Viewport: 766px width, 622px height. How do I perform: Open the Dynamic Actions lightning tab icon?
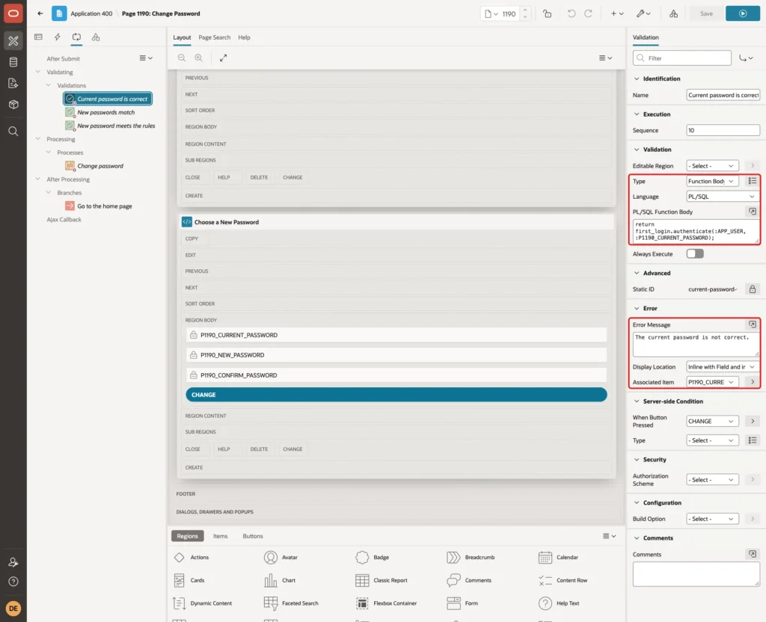[57, 37]
